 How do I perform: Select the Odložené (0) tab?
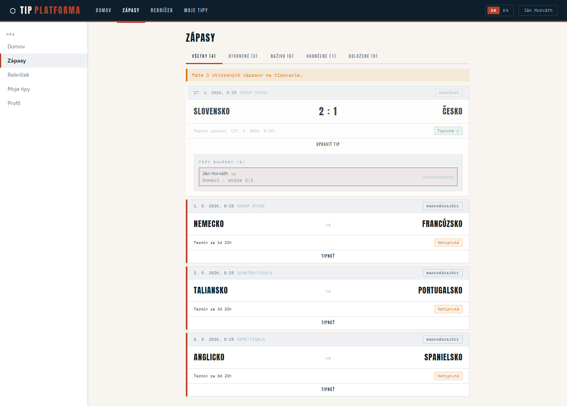[363, 56]
